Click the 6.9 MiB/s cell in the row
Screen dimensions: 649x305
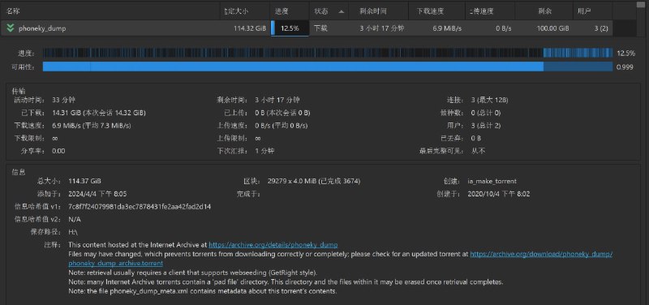coord(448,28)
